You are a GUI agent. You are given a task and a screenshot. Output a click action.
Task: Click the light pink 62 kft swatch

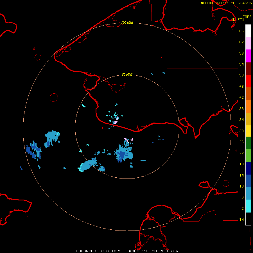click(x=248, y=43)
